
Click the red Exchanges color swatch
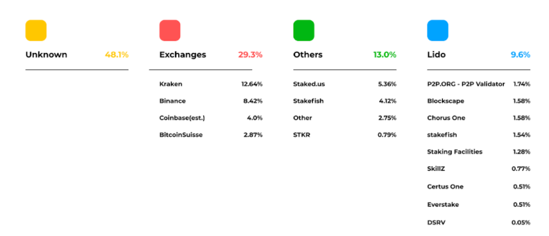(x=170, y=30)
